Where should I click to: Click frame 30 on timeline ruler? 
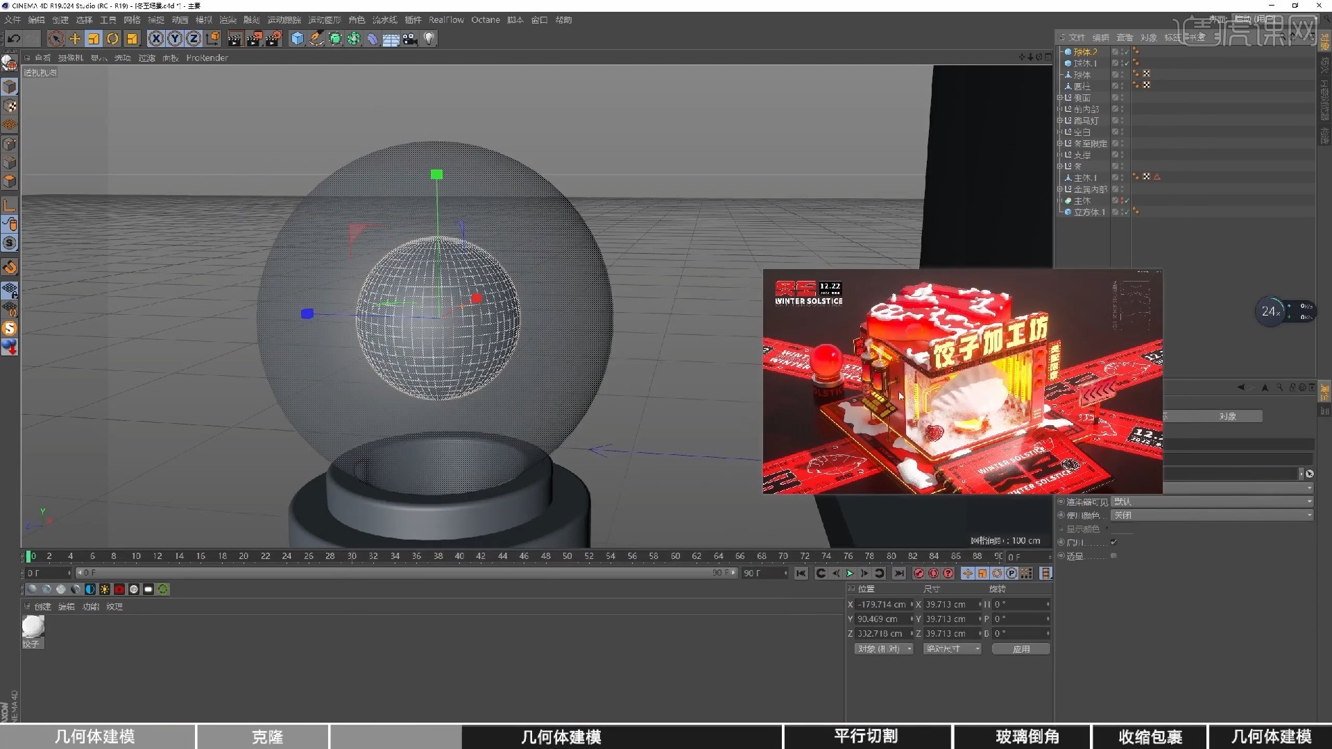[352, 556]
